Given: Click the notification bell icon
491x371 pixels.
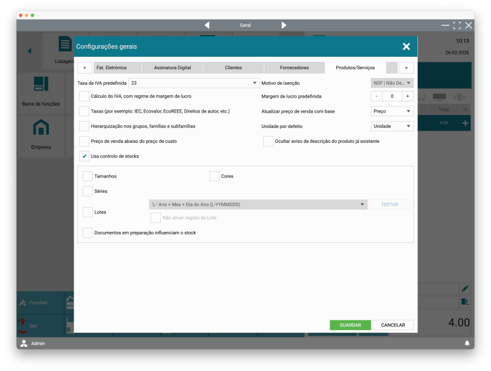Looking at the screenshot, I should coord(467,343).
